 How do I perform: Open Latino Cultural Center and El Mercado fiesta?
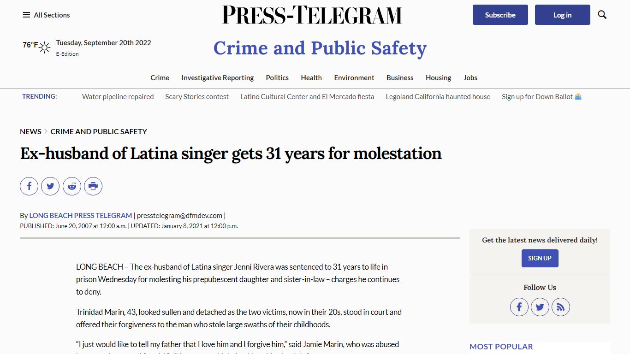click(x=307, y=96)
